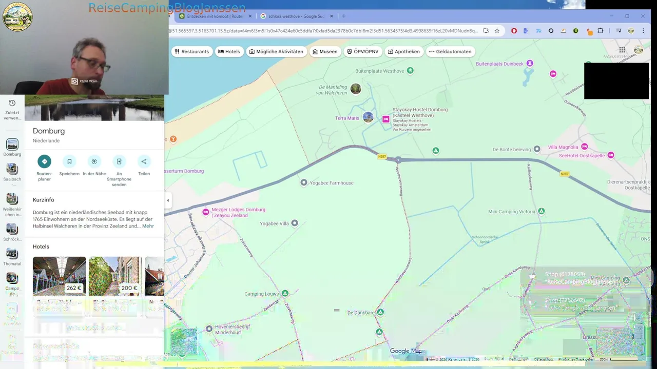Click Mezger Lodges Domburg pin
Viewport: 657px width, 369px height.
tap(206, 212)
